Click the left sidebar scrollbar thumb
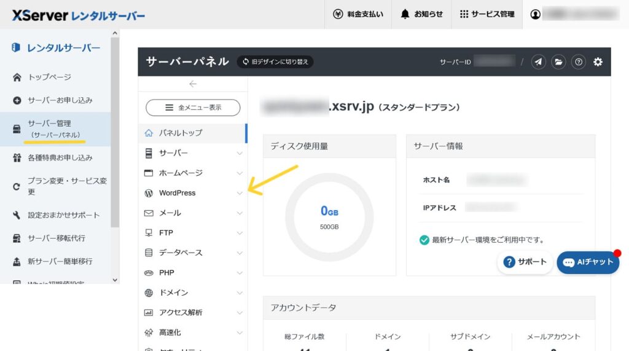 pyautogui.click(x=115, y=133)
